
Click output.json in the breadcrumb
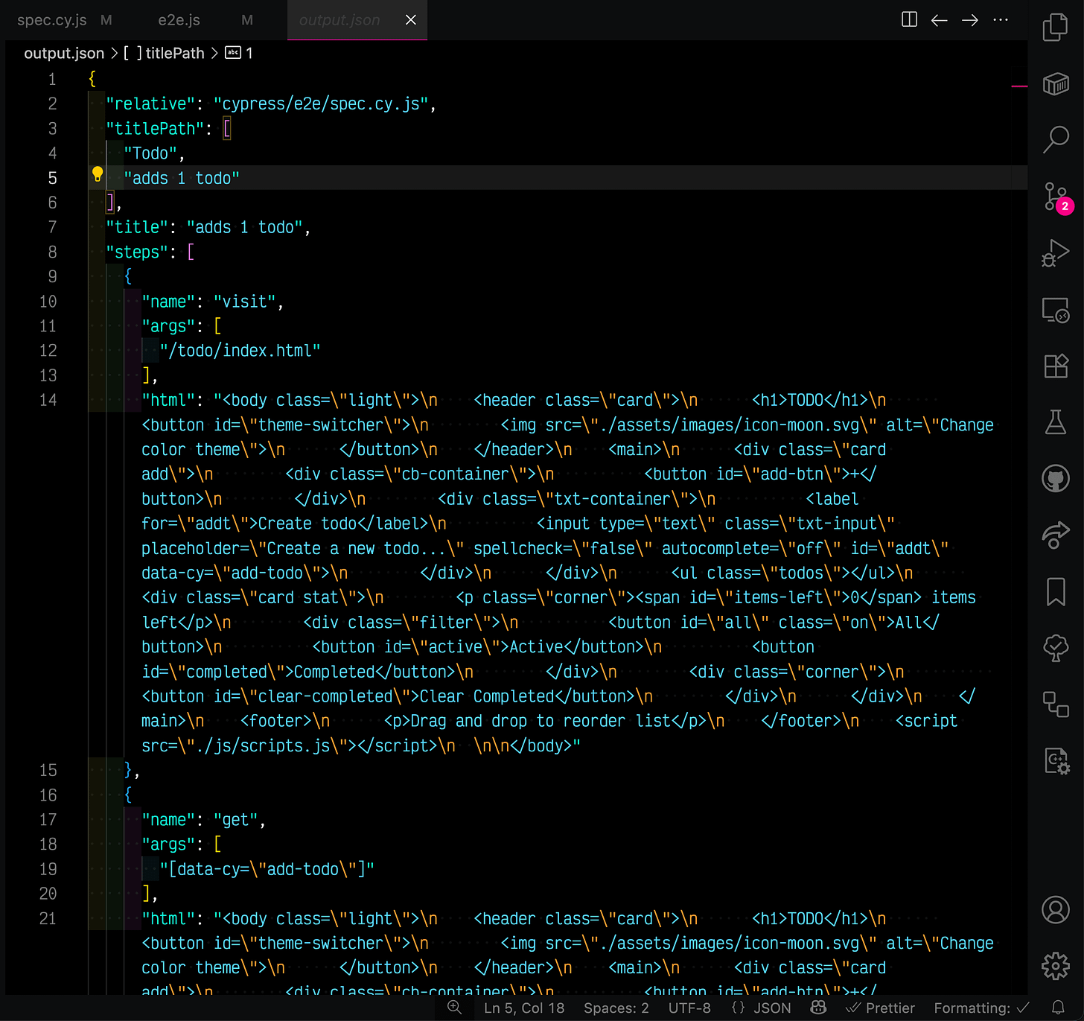coord(64,53)
